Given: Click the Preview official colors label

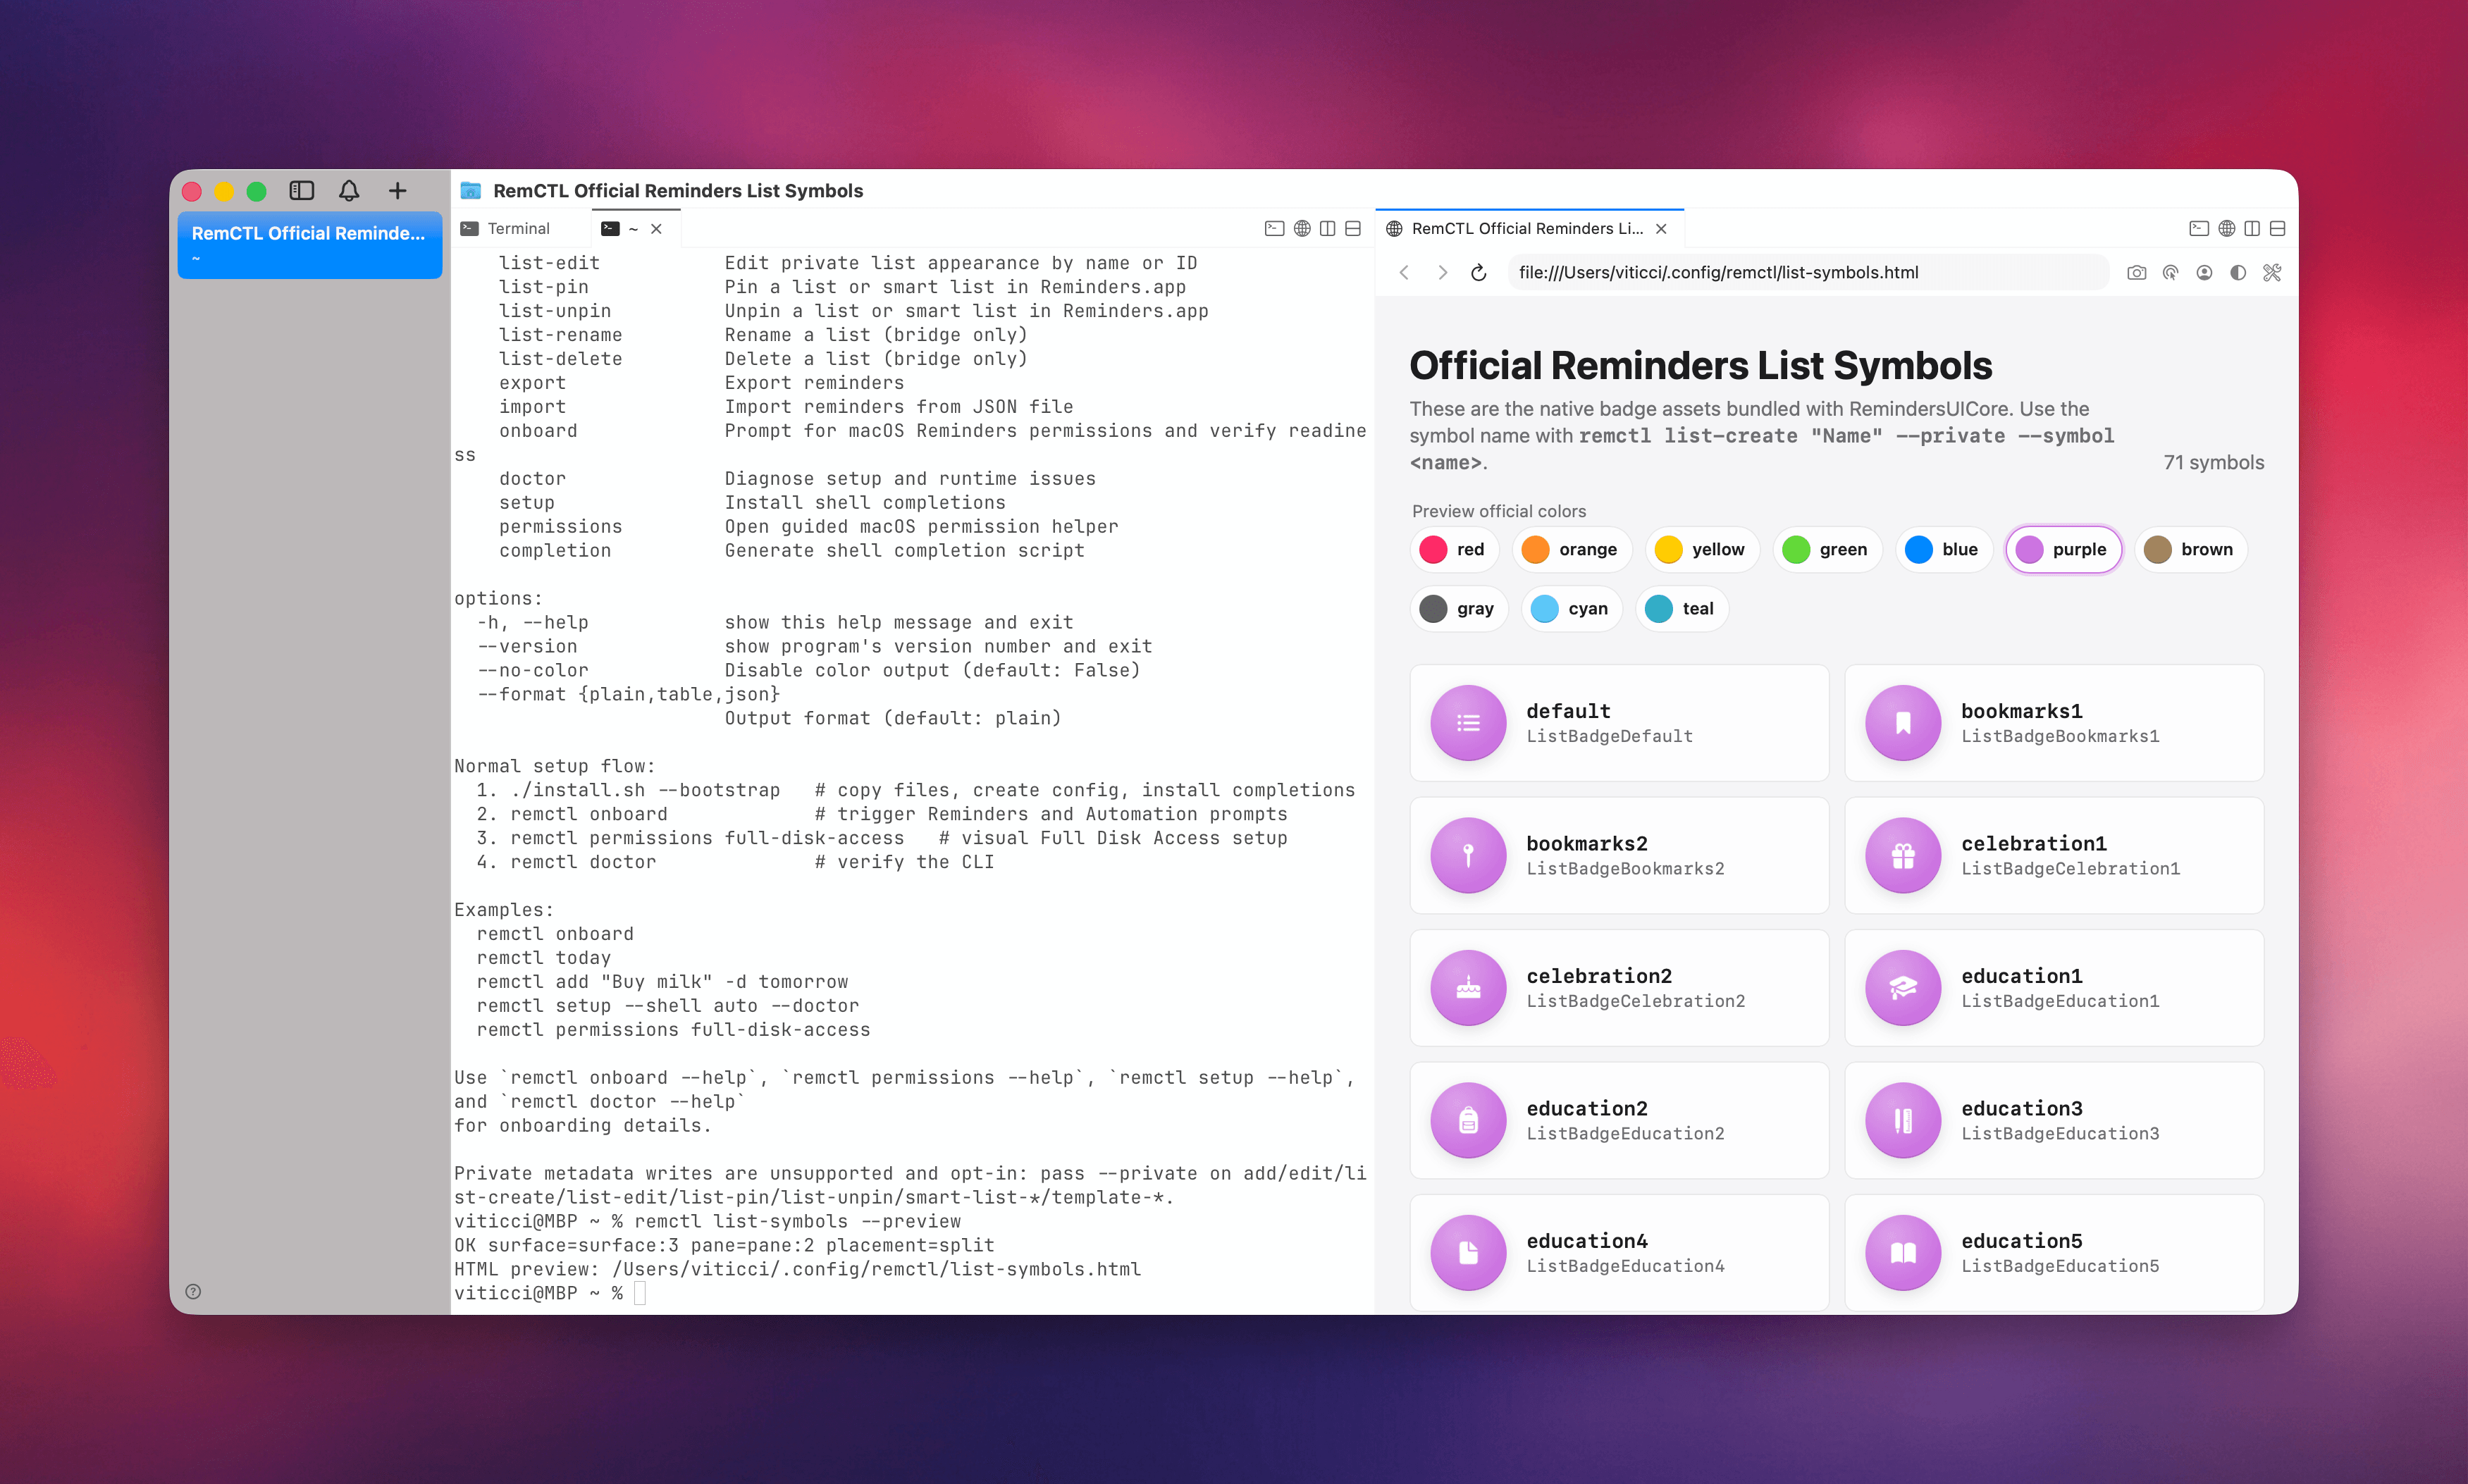Looking at the screenshot, I should [1499, 512].
